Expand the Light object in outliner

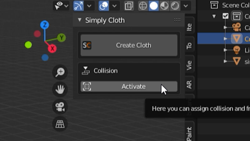(225, 50)
